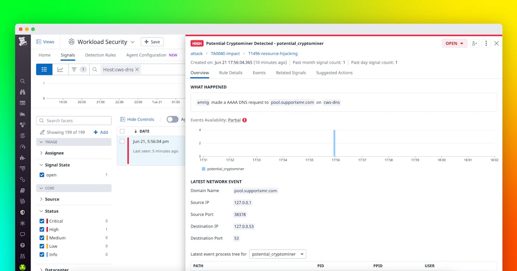Image resolution: width=517 pixels, height=271 pixels.
Task: Click the Save view button
Action: click(152, 42)
